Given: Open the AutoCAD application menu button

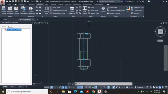Looking at the screenshot, I should [2, 2].
